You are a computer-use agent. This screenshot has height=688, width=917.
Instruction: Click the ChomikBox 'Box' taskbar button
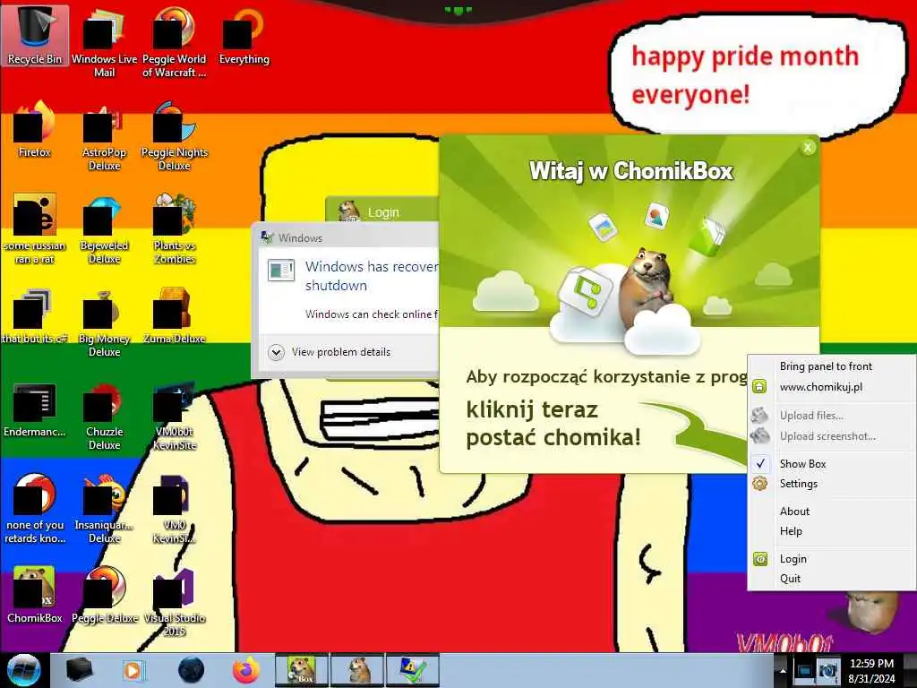[x=302, y=670]
